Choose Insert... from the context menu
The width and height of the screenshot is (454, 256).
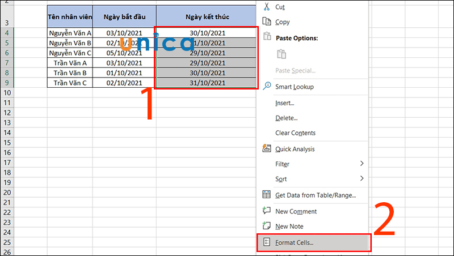coord(285,103)
